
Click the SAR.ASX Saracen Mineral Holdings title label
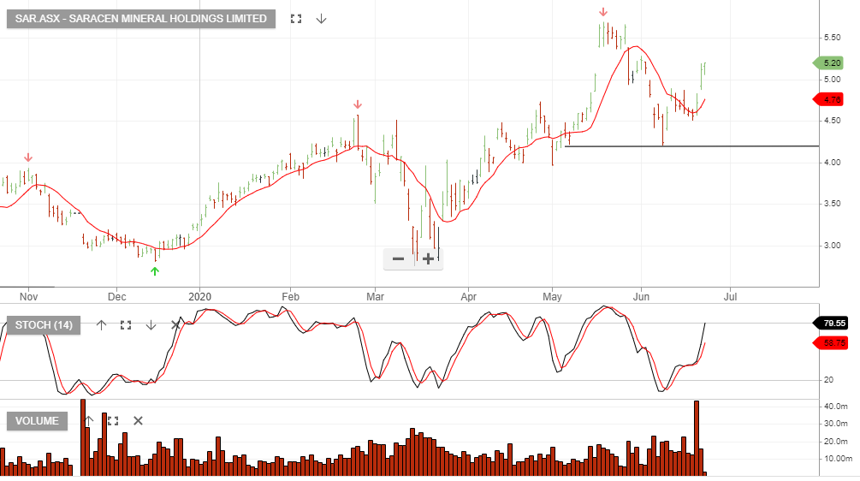click(x=141, y=19)
